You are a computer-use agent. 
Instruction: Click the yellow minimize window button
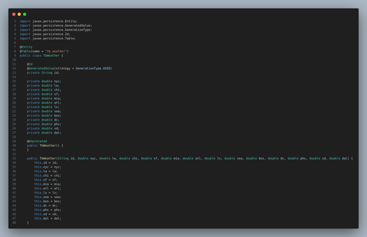tap(19, 14)
